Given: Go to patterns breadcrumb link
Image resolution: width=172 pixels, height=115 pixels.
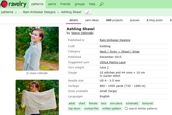Looking at the screenshot, I should click(x=7, y=12).
